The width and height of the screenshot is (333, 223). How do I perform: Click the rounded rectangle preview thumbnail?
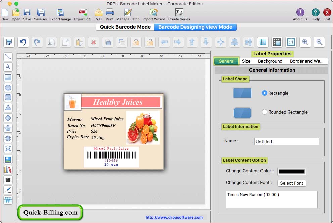coord(242,113)
